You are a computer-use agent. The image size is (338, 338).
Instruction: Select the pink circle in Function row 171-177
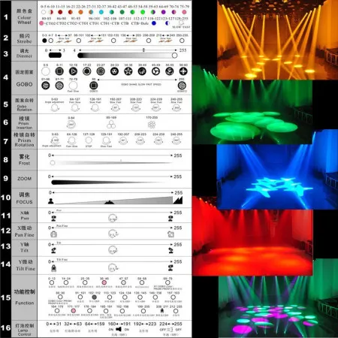tap(73, 311)
